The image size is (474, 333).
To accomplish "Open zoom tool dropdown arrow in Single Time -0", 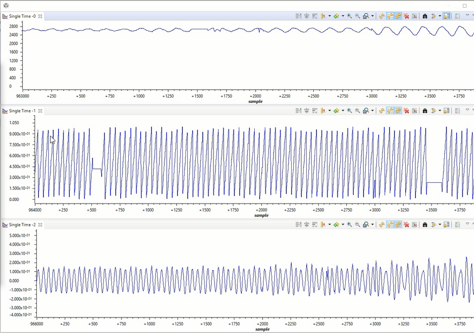I will [372, 16].
